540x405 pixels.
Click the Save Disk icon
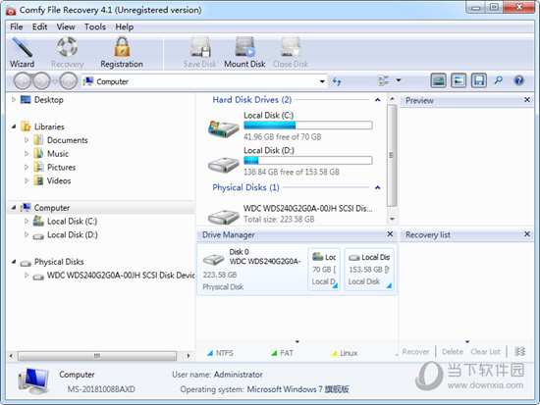(x=200, y=47)
